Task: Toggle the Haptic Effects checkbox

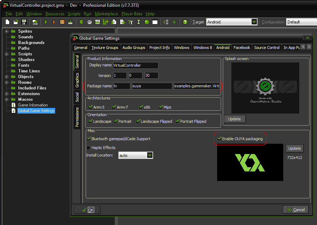Action: pyautogui.click(x=88, y=148)
